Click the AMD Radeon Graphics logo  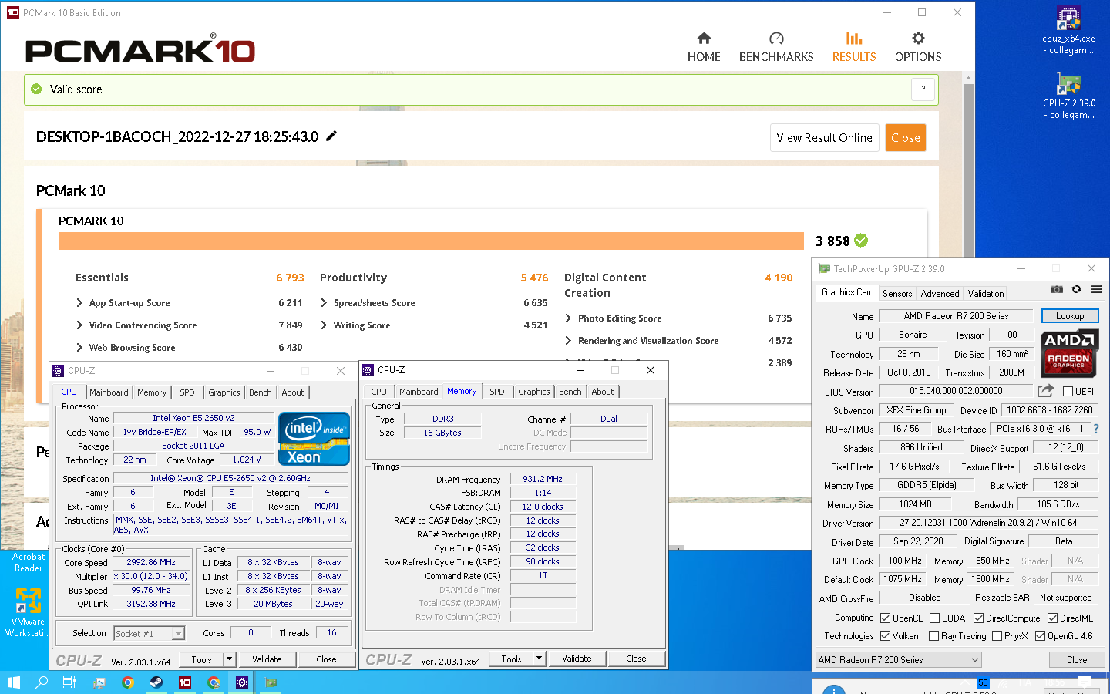(1068, 352)
